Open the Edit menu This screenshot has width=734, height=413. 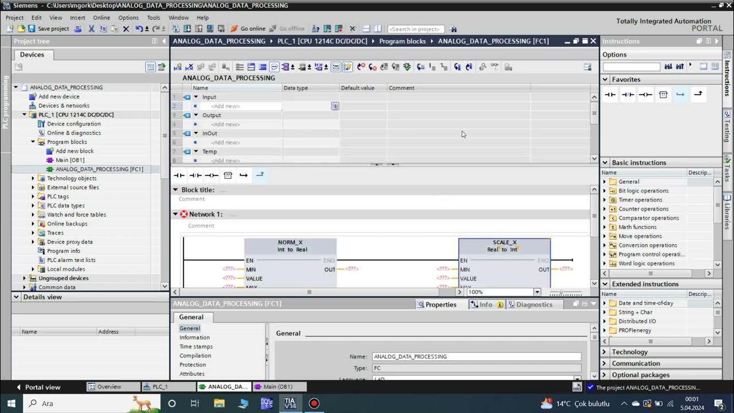pyautogui.click(x=36, y=18)
